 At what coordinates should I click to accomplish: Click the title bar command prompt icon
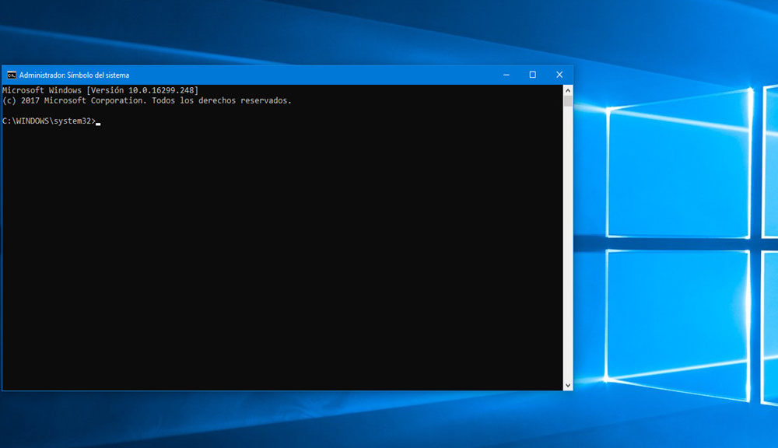11,75
